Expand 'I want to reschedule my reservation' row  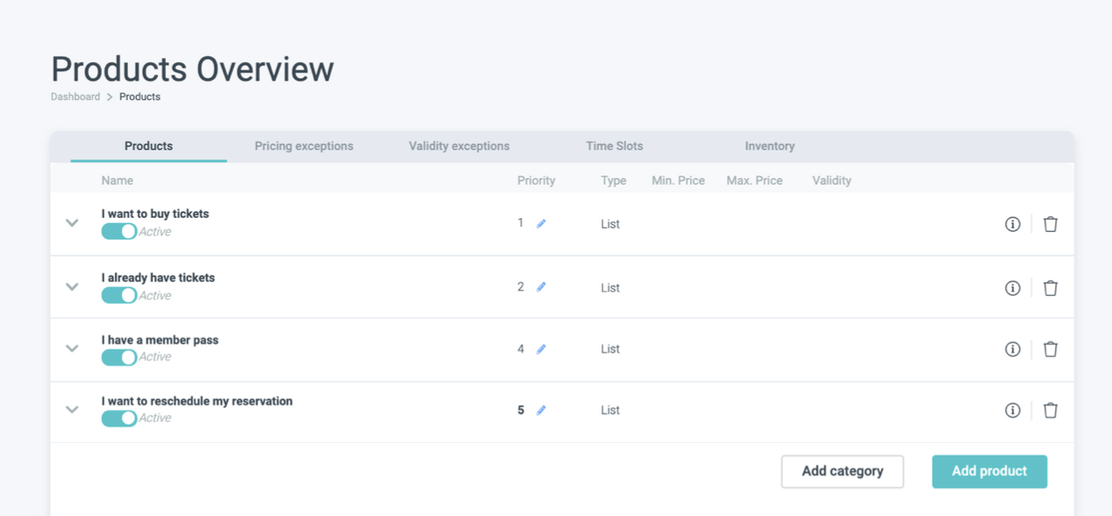point(72,410)
